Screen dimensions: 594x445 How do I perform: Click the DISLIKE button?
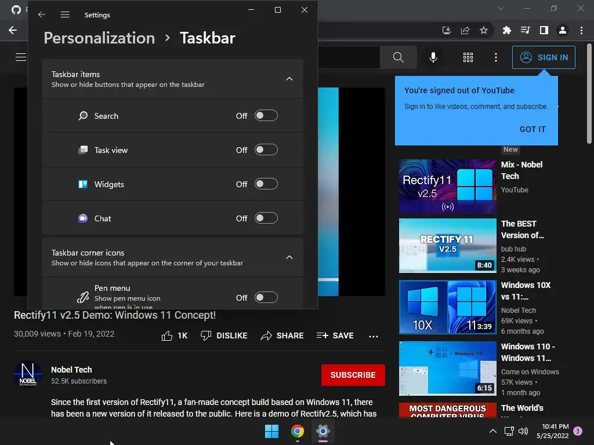tap(224, 335)
